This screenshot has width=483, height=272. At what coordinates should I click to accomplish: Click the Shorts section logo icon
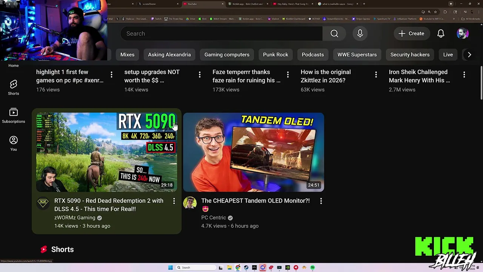44,249
